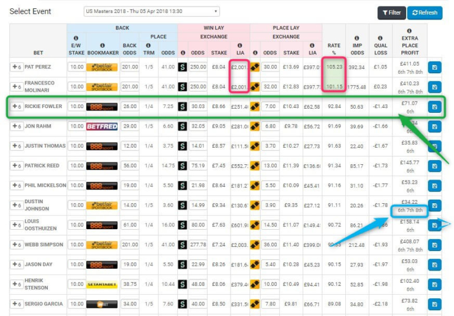The width and height of the screenshot is (454, 316).
Task: Expand the Pat Perez row
Action: click(17, 67)
